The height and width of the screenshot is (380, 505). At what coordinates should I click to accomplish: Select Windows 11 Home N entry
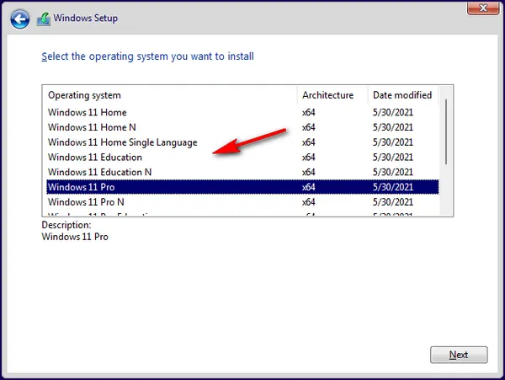point(242,127)
